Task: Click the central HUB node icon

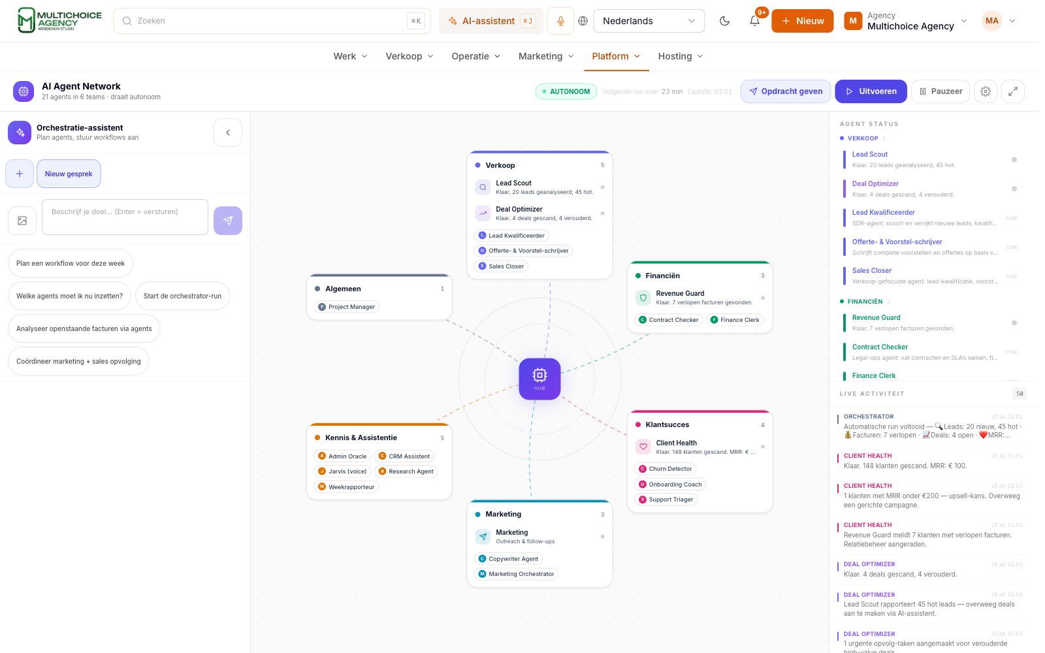Action: point(539,379)
